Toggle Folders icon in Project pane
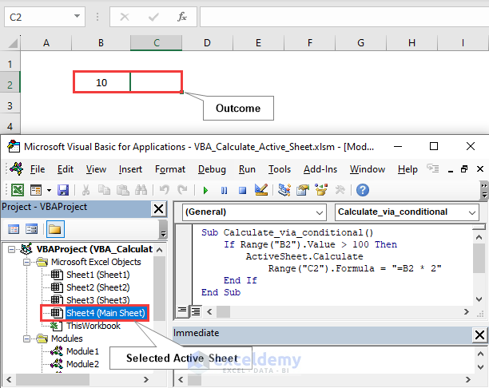Viewport: 489px width, 388px height. coord(55,229)
